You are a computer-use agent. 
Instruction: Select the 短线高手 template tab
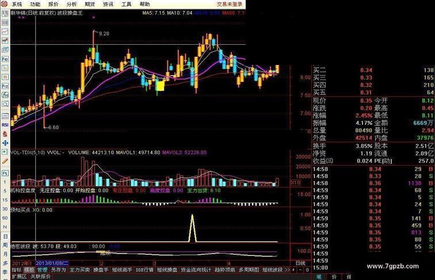(122, 270)
